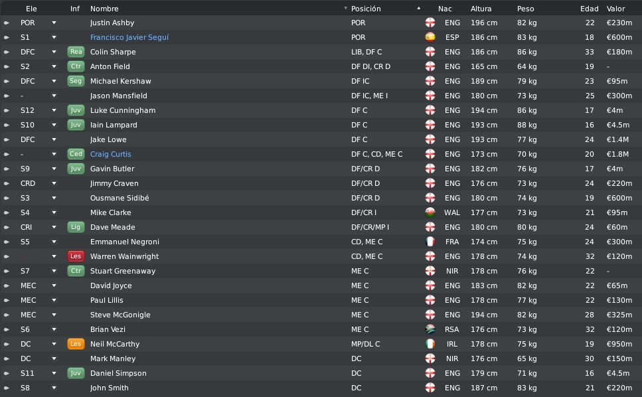This screenshot has width=642, height=397.
Task: Click the Lig badge for Dave Meade
Action: click(x=76, y=227)
